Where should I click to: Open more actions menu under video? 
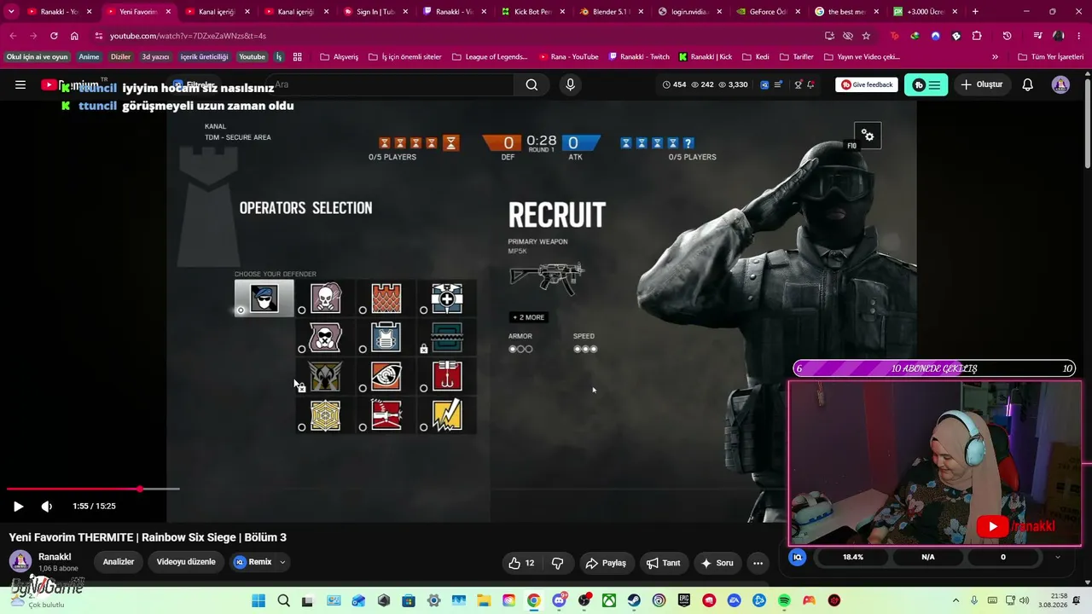point(758,563)
